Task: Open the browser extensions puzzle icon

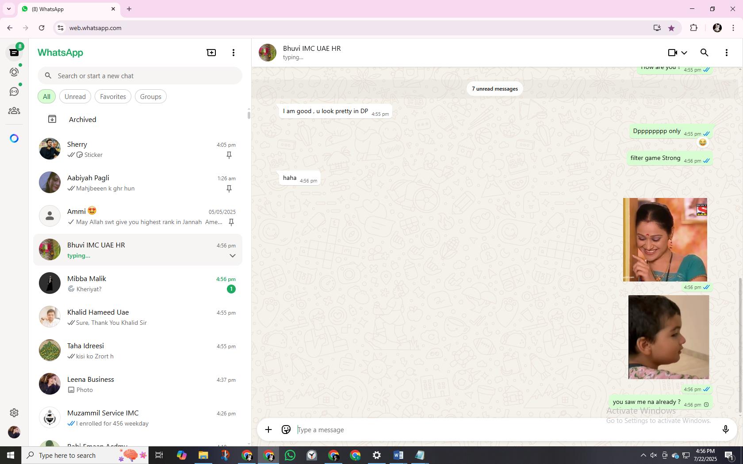Action: [693, 28]
